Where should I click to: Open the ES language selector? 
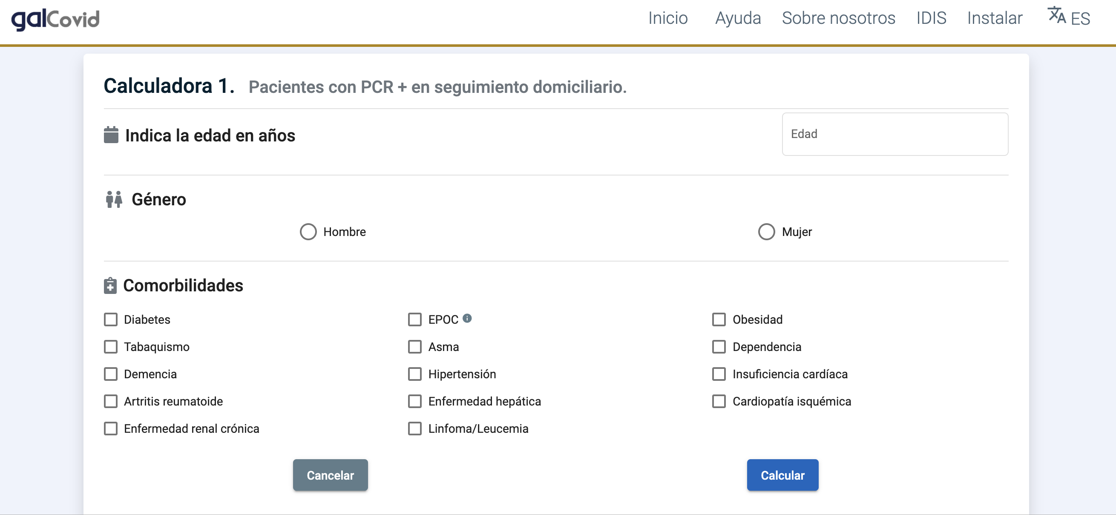coord(1080,19)
